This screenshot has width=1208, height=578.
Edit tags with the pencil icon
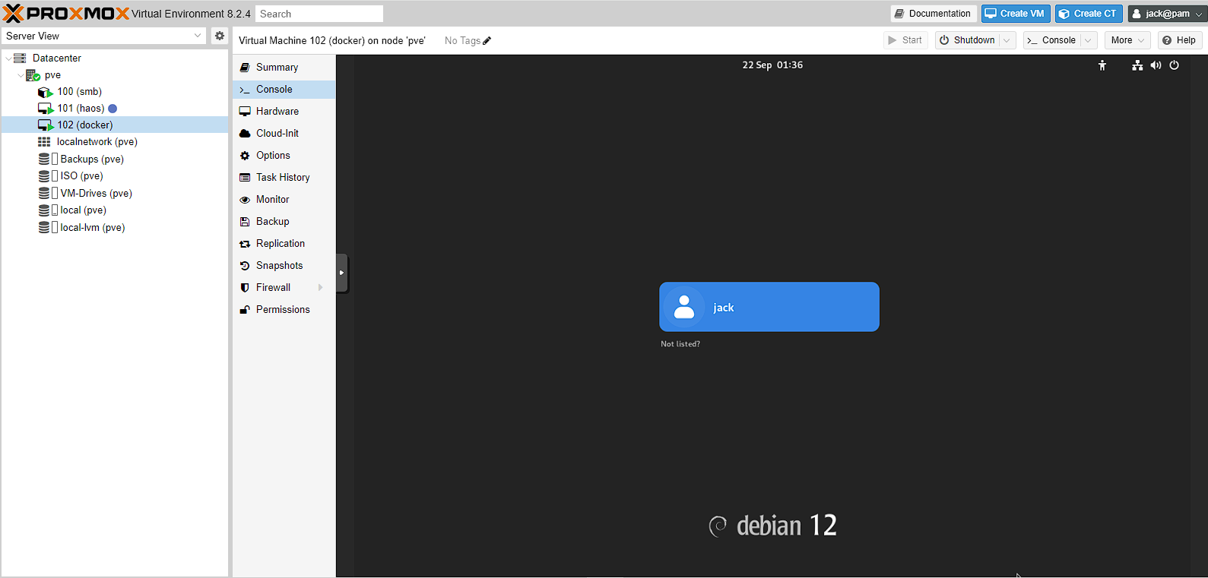[487, 41]
